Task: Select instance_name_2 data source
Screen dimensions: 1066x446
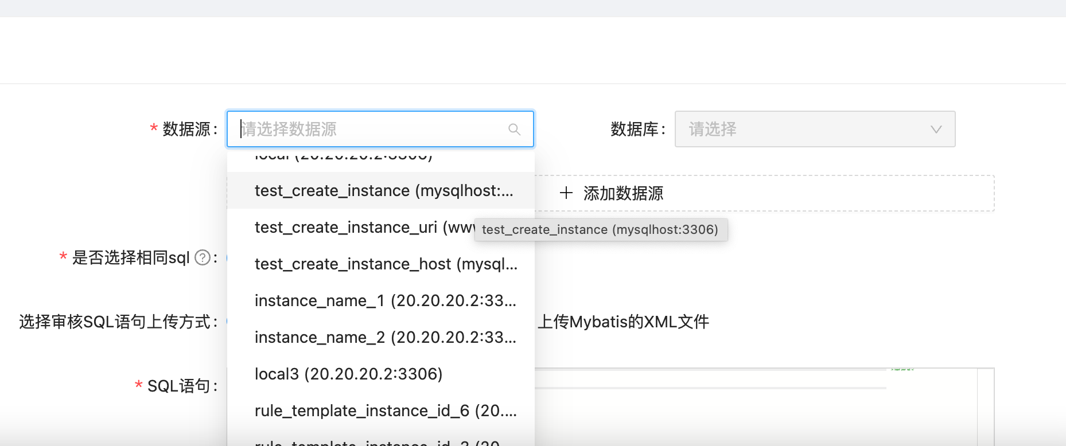Action: [x=381, y=337]
